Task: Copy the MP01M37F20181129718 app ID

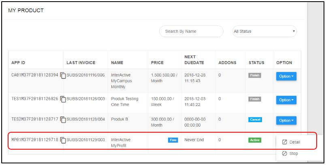Action: pos(63,140)
